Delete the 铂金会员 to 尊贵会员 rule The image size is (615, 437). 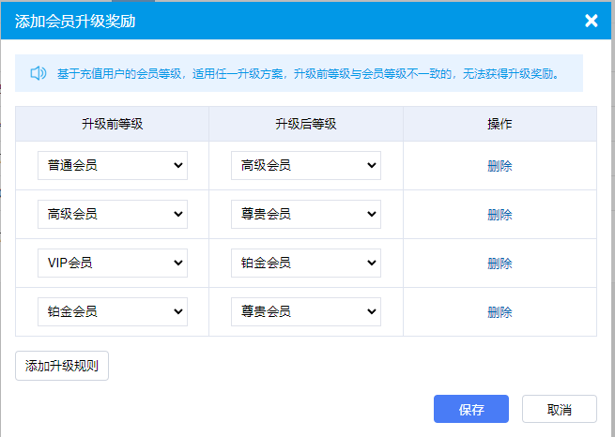[x=500, y=312]
